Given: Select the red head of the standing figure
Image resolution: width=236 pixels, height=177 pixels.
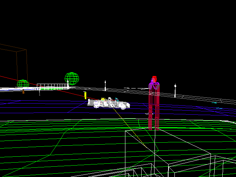Looking at the screenshot, I should [154, 78].
